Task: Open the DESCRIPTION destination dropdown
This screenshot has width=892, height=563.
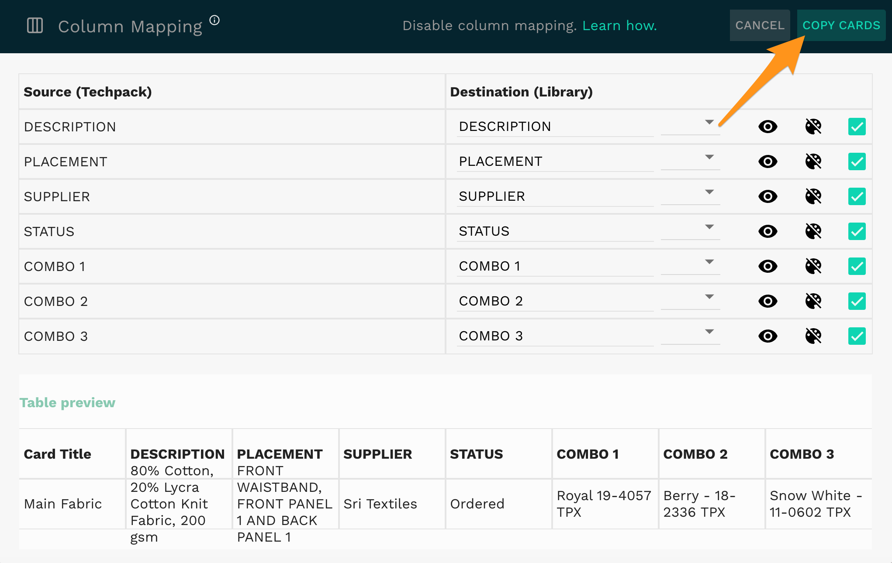Action: [709, 123]
